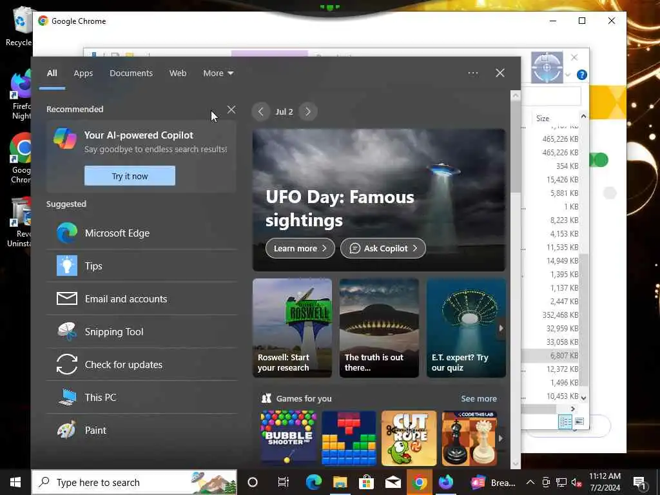Open the Roswell: Start your research card

coord(292,328)
